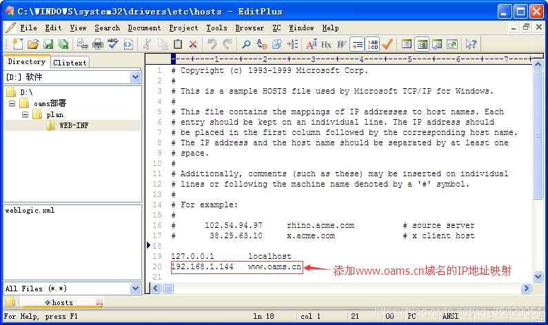Click the red X Delete icon
The image size is (548, 325).
click(x=193, y=44)
